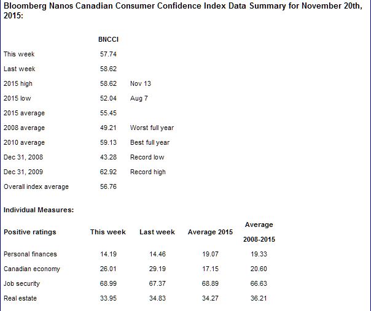
Task: Click the Aug 7 date note
Action: point(139,98)
